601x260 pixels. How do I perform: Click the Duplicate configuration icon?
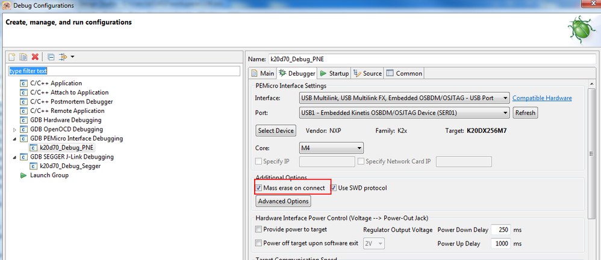click(23, 57)
